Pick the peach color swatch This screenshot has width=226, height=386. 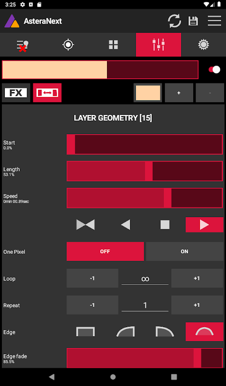148,93
